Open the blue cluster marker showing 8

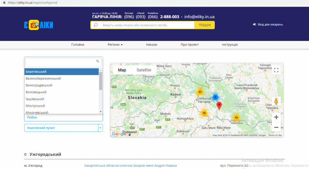click(x=216, y=97)
